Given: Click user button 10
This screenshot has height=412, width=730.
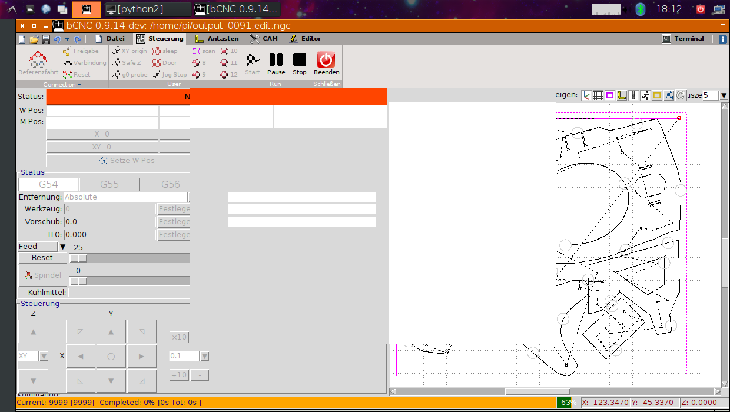Looking at the screenshot, I should (229, 51).
